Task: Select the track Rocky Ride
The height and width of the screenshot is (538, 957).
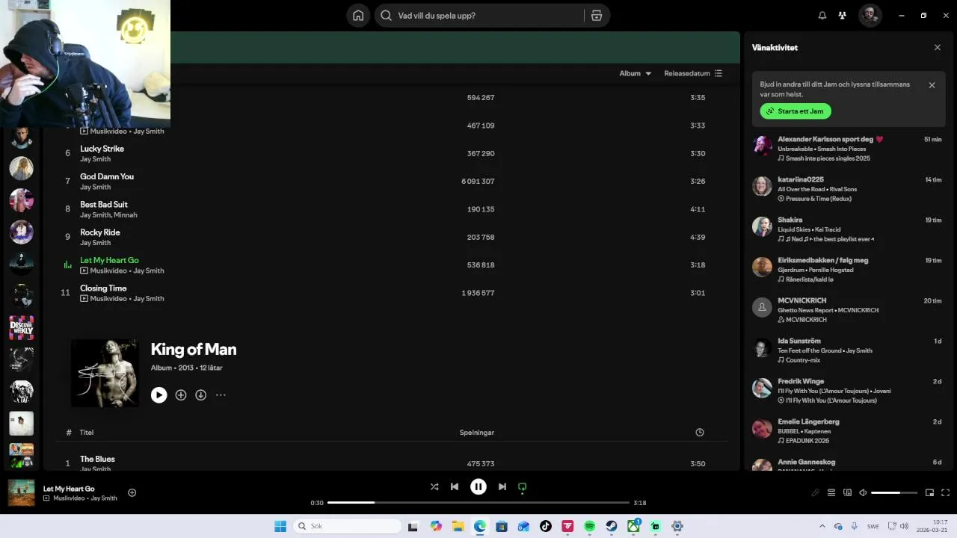Action: pos(100,232)
